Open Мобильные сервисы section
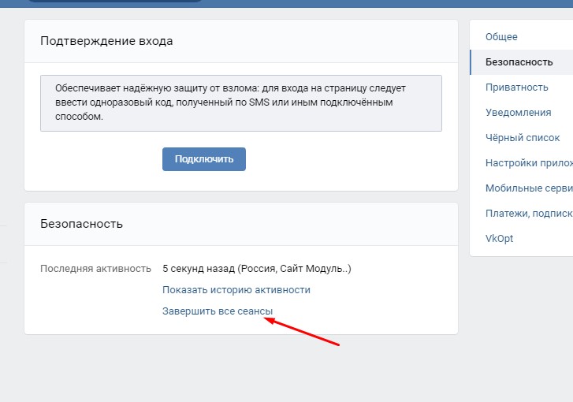 [529, 188]
